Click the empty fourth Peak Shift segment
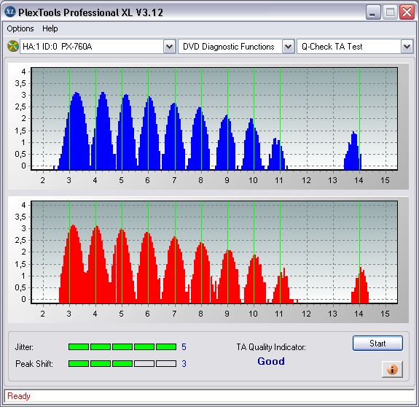419x407 pixels. click(144, 364)
